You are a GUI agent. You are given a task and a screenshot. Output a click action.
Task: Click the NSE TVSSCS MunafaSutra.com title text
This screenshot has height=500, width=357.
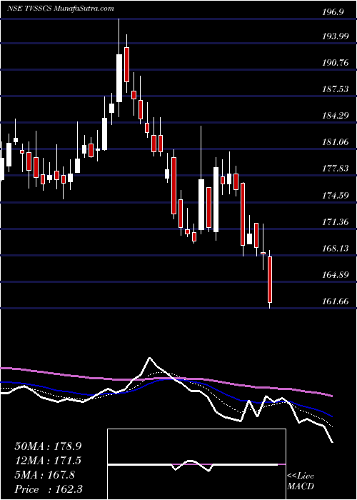coord(60,9)
